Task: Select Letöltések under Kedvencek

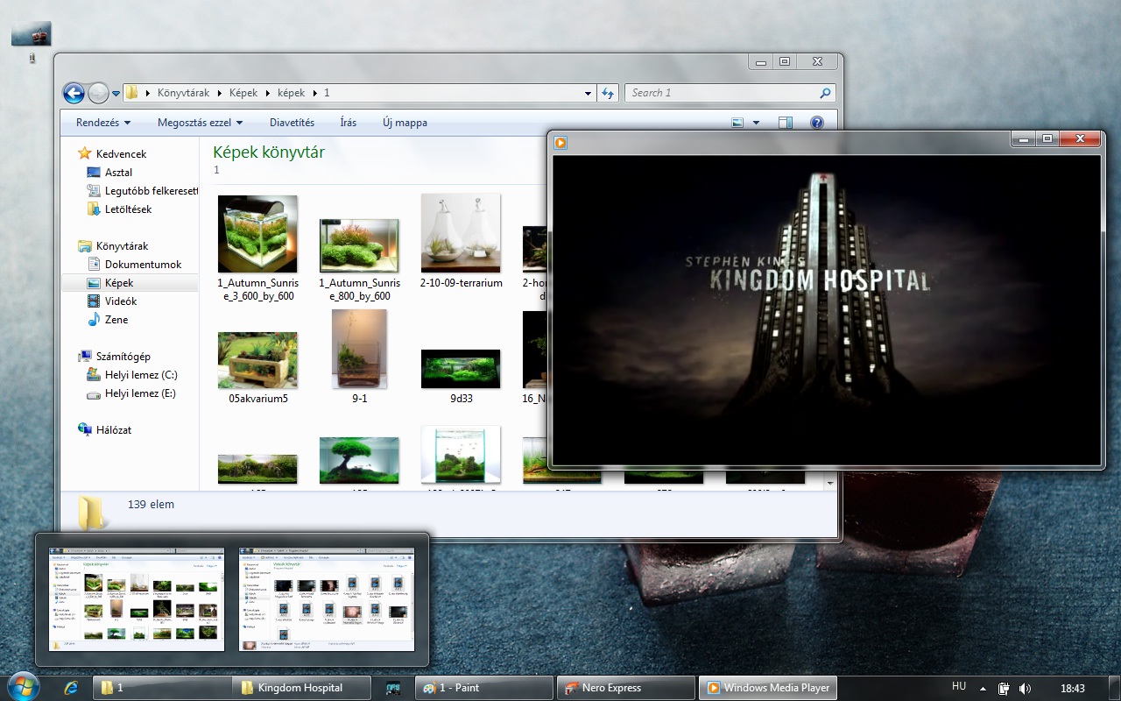Action: 128,209
